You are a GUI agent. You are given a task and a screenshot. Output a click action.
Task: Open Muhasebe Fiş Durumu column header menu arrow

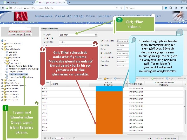coord(126,84)
